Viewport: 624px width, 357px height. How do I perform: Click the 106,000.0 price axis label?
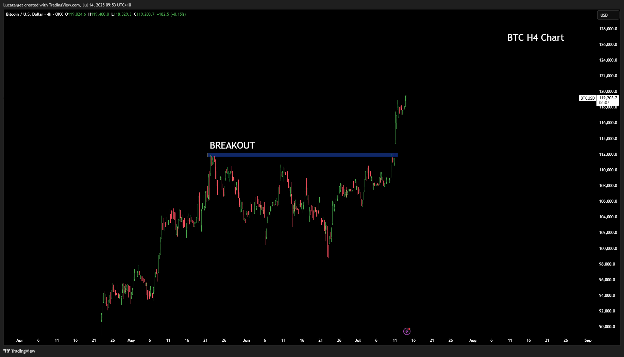tap(608, 201)
